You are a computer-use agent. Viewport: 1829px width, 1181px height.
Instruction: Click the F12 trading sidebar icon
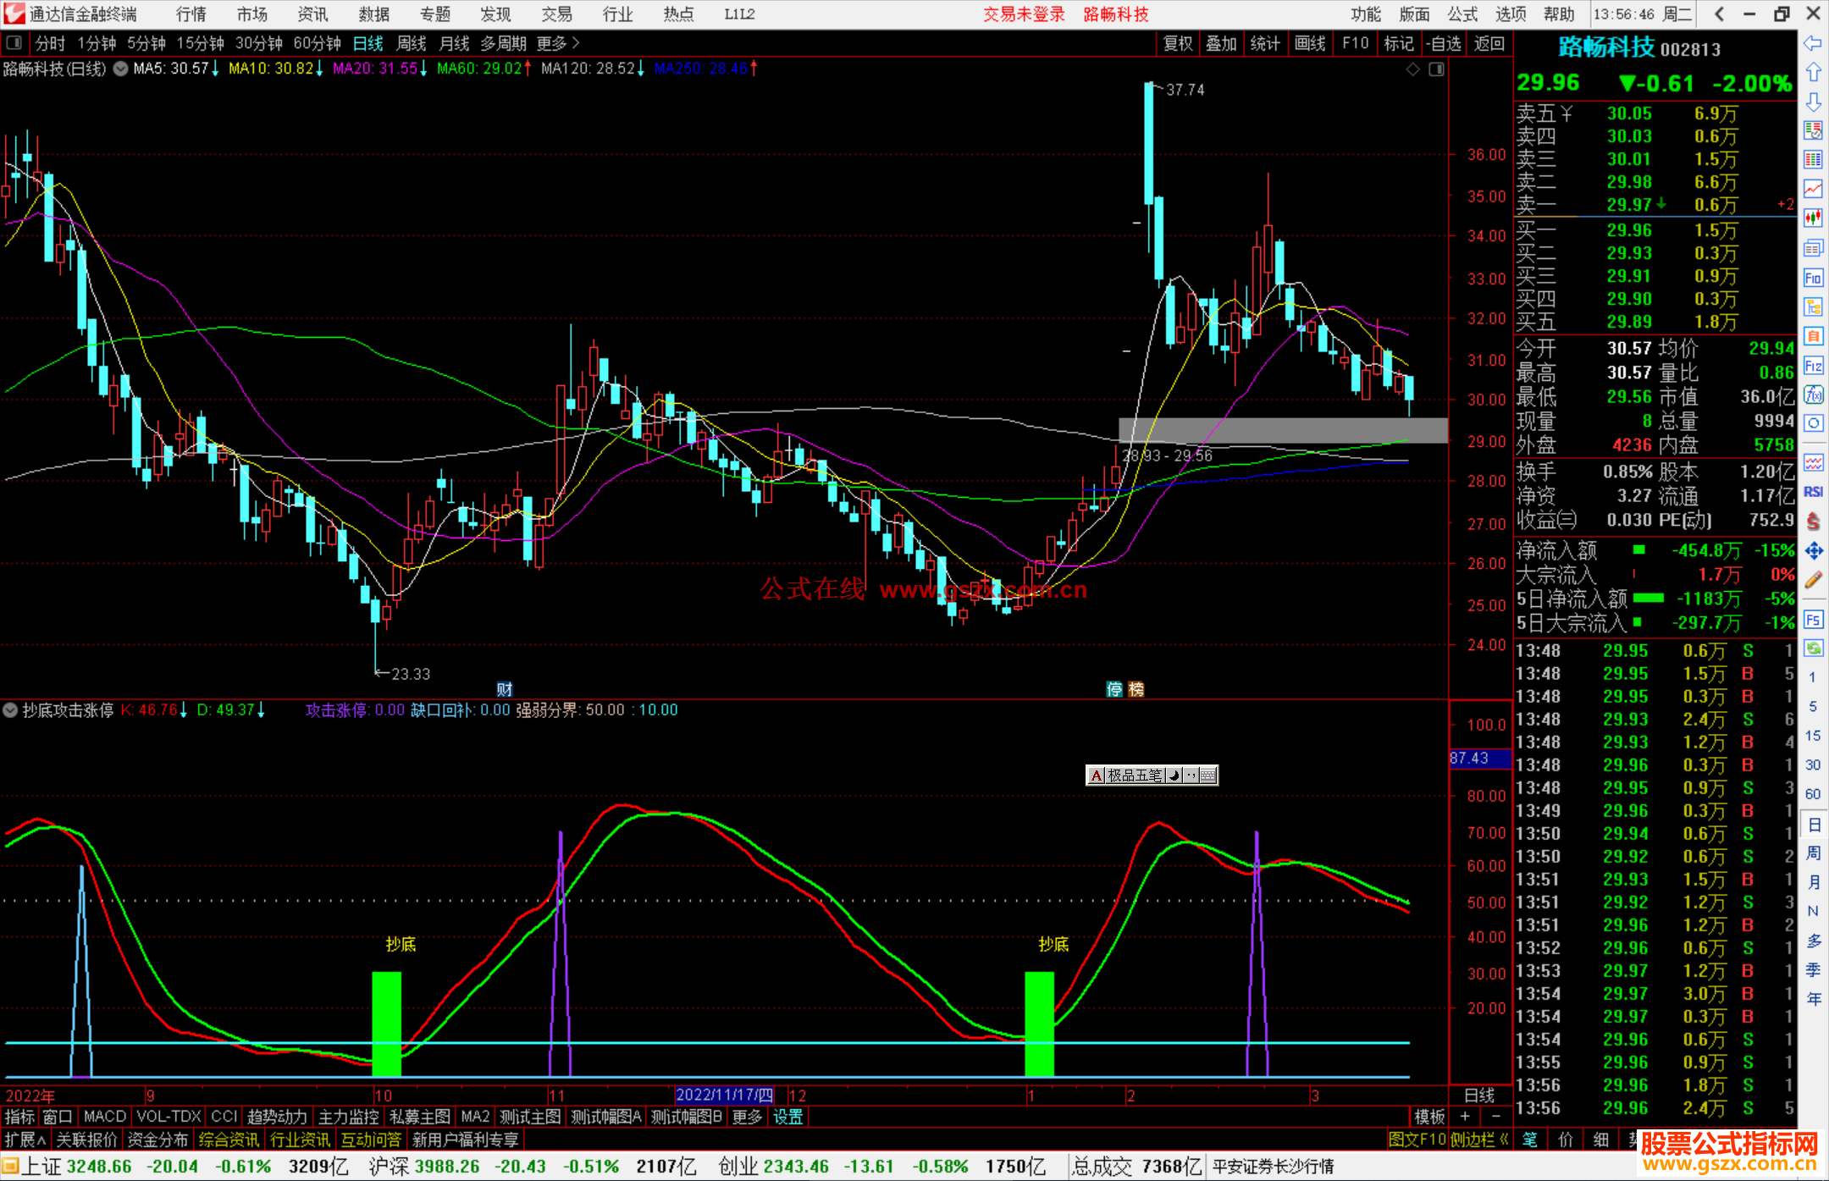(1813, 366)
